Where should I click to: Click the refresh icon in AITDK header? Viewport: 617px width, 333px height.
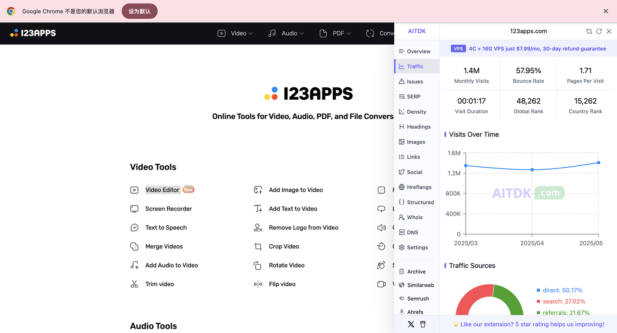(599, 31)
